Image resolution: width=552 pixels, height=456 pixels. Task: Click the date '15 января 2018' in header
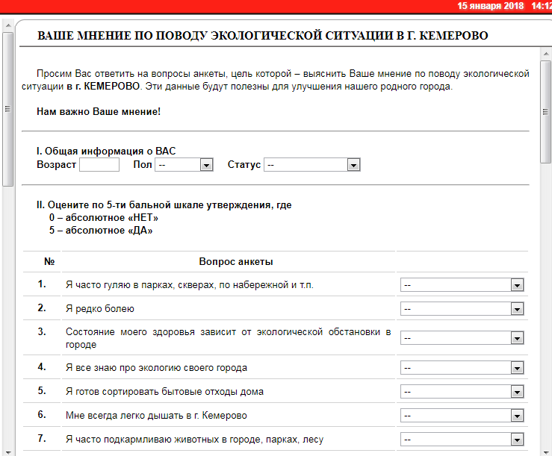pos(491,6)
